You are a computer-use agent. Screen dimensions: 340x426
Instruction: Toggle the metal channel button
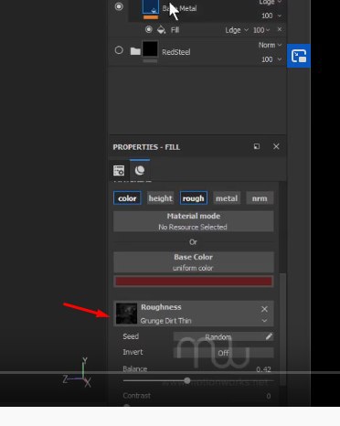227,198
